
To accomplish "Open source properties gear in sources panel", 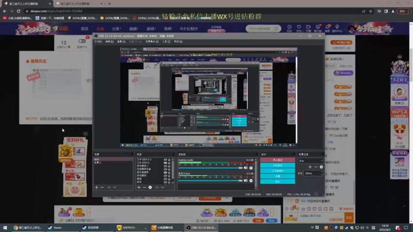I will (x=150, y=187).
